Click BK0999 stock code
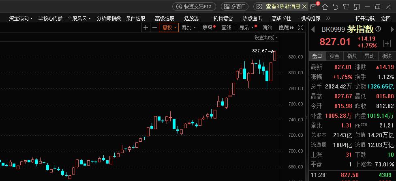Viewport: 396px width, 181px height. (x=333, y=29)
